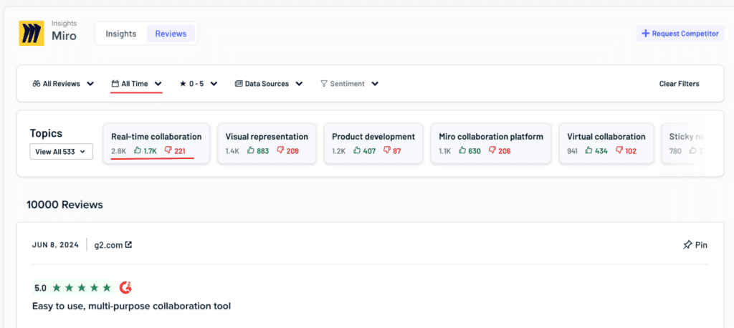Screen dimensions: 734x328
Task: Open the All Time date filter
Action: [136, 84]
